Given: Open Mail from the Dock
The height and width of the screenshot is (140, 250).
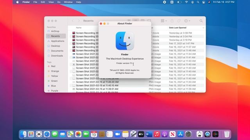Looking at the screenshot, I should point(62,134).
